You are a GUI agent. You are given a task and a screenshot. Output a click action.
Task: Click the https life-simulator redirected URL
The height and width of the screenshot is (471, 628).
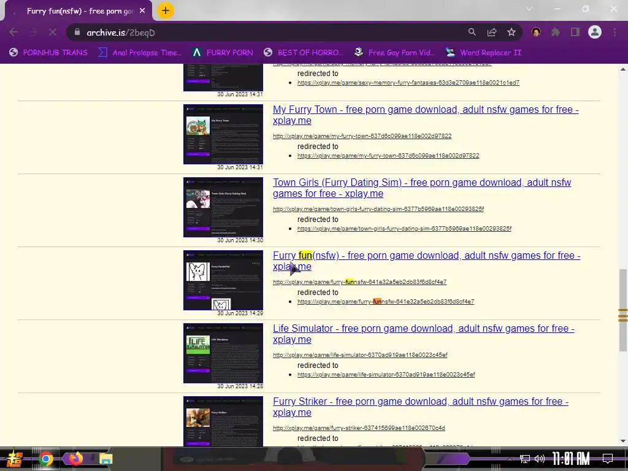coord(386,375)
